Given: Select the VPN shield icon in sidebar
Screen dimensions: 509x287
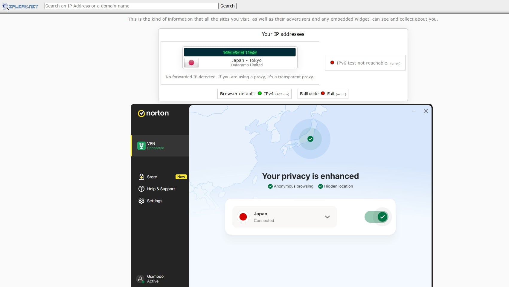Looking at the screenshot, I should [141, 145].
